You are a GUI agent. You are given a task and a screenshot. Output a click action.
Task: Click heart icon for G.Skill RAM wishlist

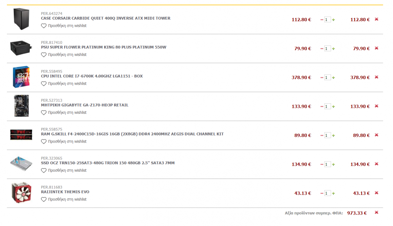[x=44, y=142]
